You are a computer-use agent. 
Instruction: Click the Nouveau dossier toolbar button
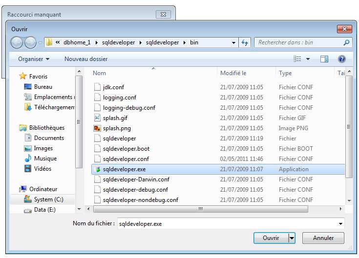coord(86,59)
